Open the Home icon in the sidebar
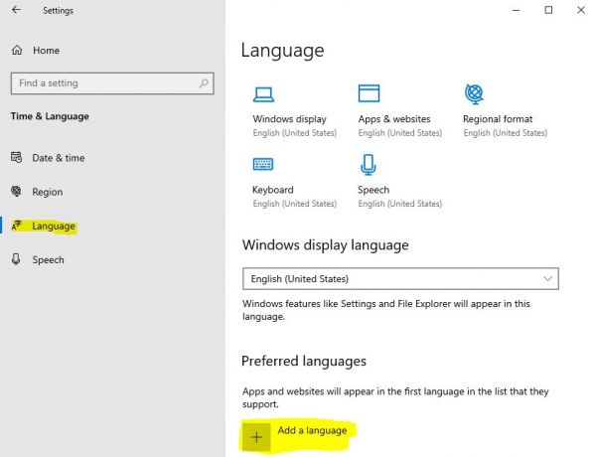 click(x=17, y=50)
